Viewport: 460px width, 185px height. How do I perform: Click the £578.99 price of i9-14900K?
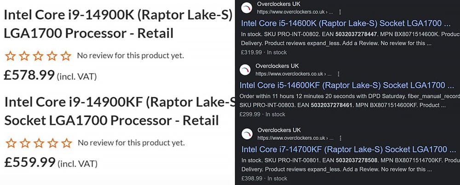coord(29,75)
